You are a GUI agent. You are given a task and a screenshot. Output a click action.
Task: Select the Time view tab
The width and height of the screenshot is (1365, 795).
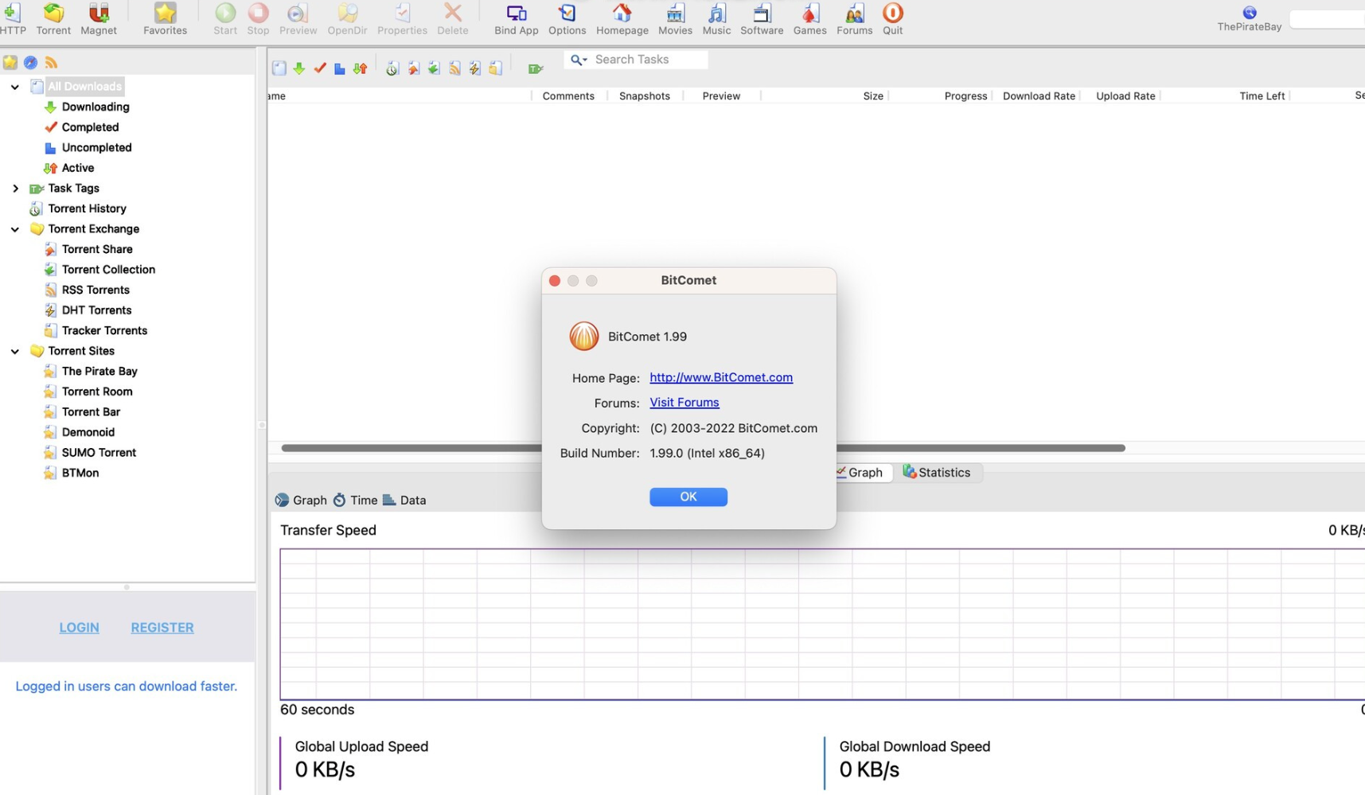[x=355, y=501]
